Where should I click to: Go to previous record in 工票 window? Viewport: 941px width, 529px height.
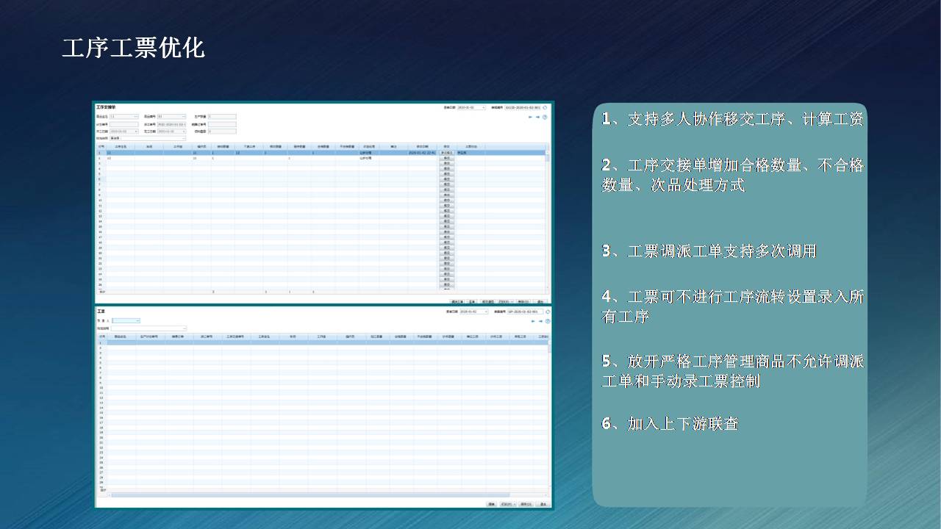point(533,321)
